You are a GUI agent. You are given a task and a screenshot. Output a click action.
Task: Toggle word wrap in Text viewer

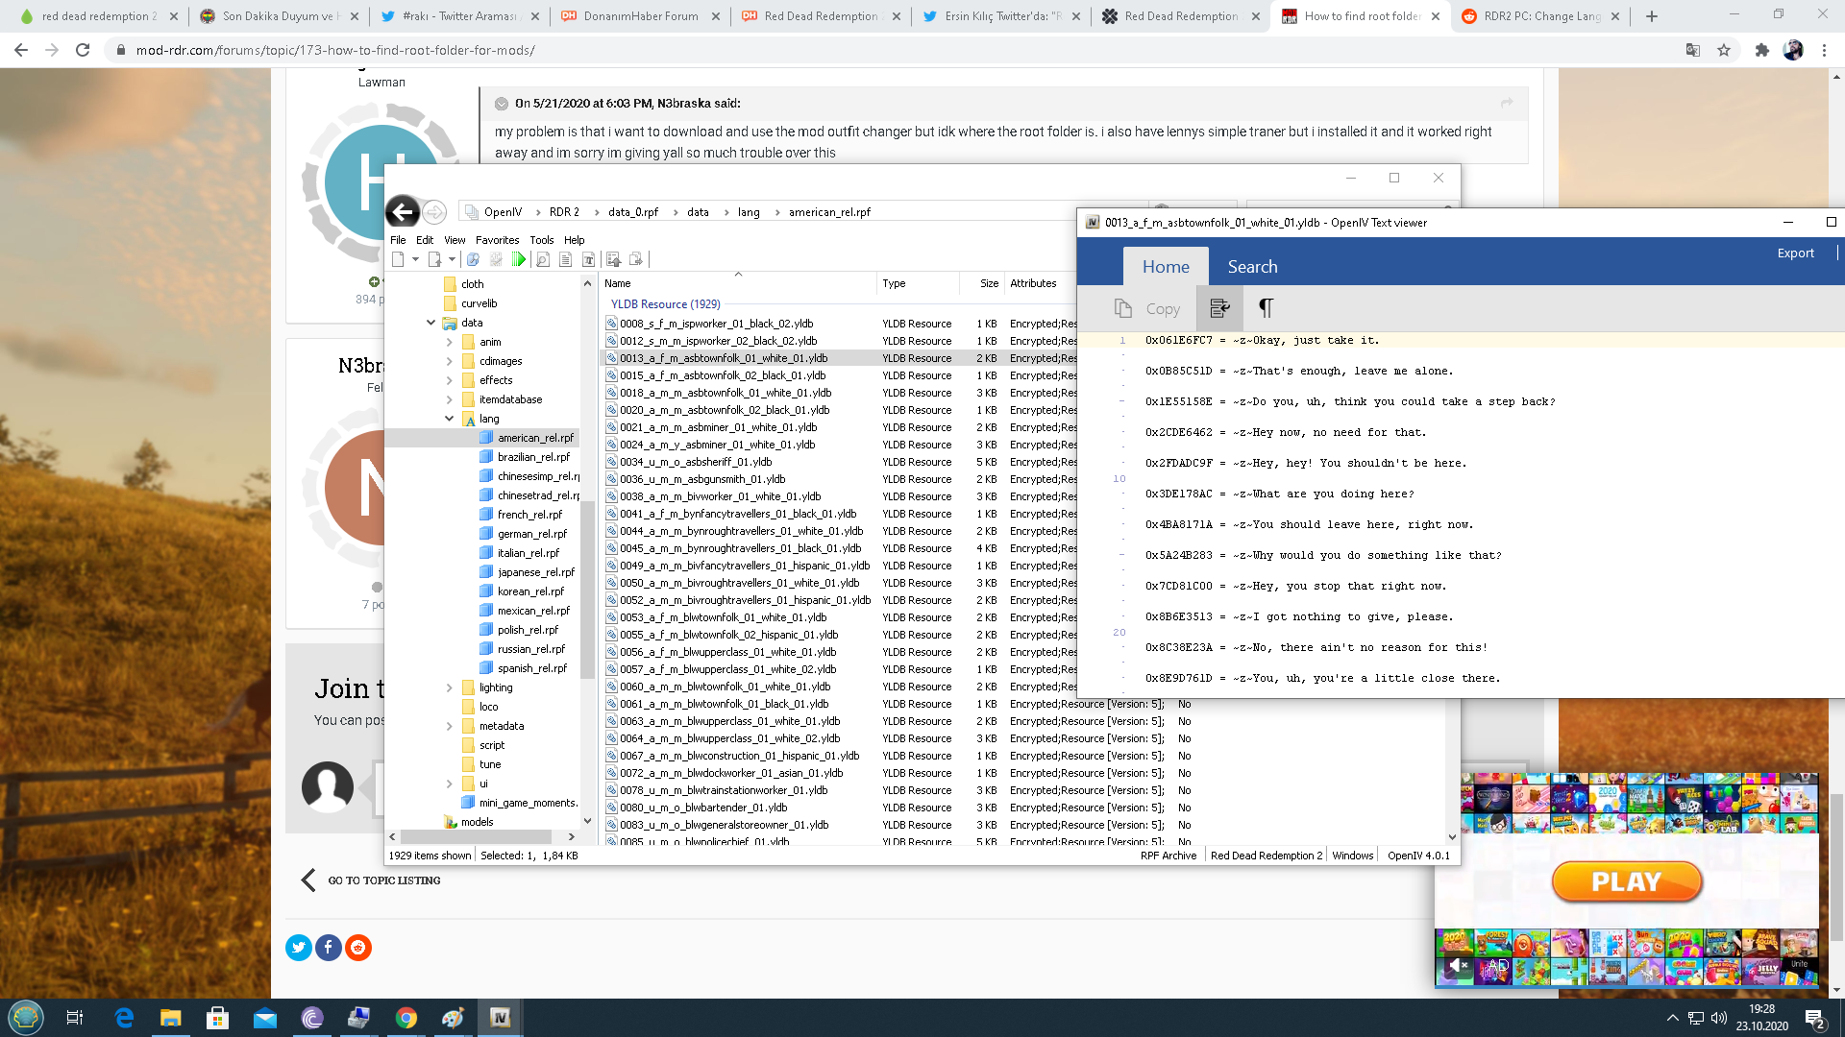click(x=1219, y=308)
